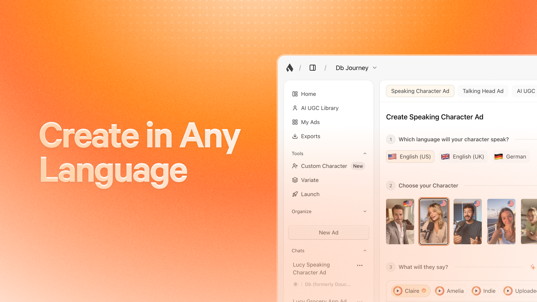
Task: Click the New Ad button
Action: point(328,232)
